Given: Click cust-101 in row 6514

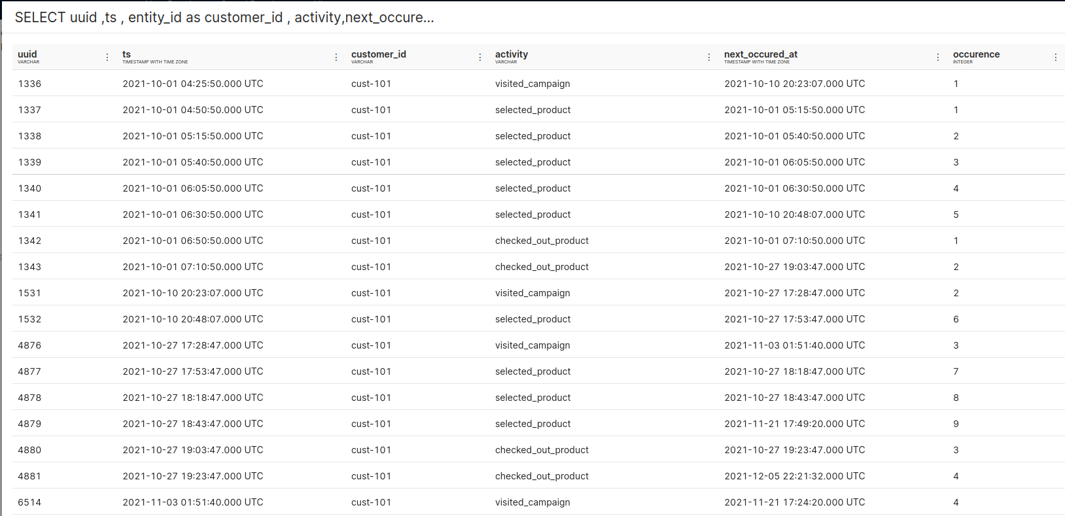Looking at the screenshot, I should pos(371,502).
